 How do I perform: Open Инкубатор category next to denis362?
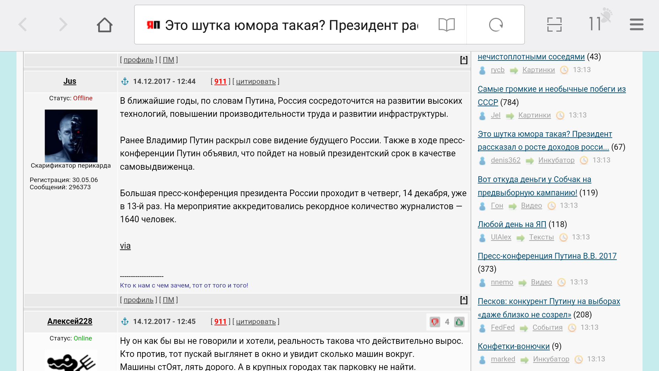[x=556, y=160]
